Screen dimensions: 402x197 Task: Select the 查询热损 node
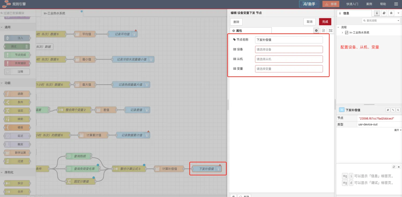coord(79,156)
